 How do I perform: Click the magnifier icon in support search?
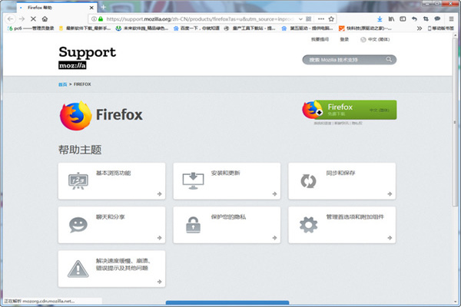click(389, 60)
